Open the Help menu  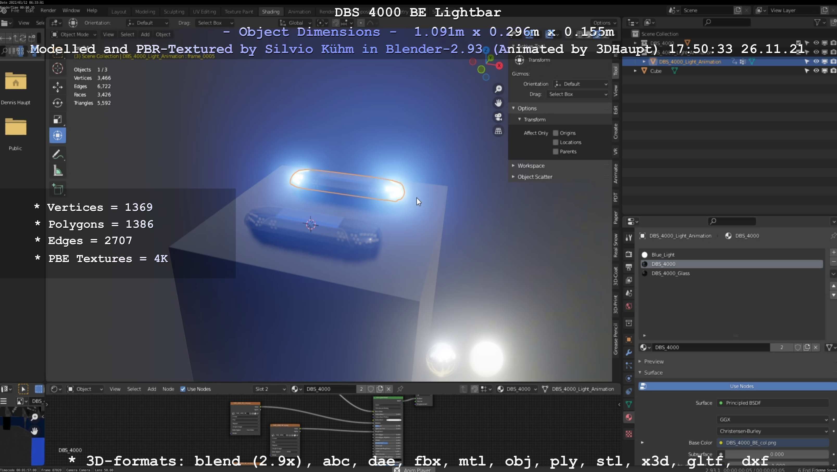[x=92, y=10]
